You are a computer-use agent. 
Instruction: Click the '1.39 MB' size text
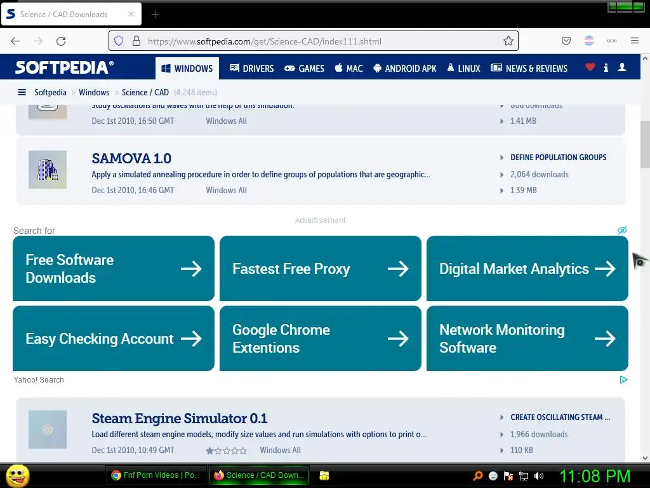tap(524, 190)
